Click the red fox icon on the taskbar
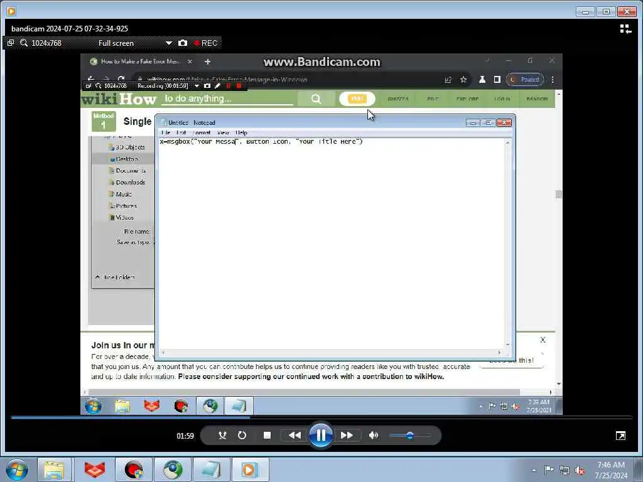Viewport: 643px width, 482px height. coord(94,469)
